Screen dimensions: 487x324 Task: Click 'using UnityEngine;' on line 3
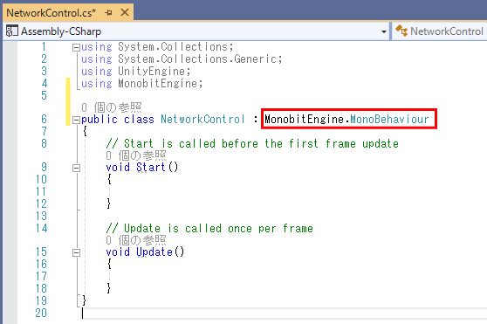136,72
